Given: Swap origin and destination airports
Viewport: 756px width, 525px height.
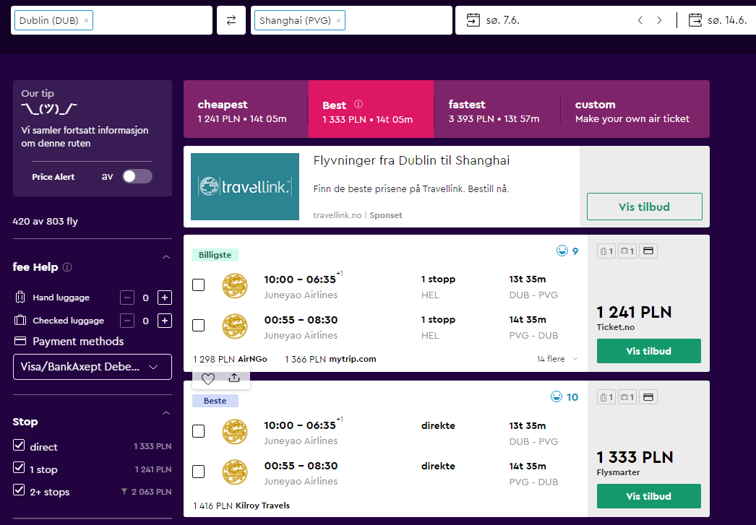Looking at the screenshot, I should (231, 20).
